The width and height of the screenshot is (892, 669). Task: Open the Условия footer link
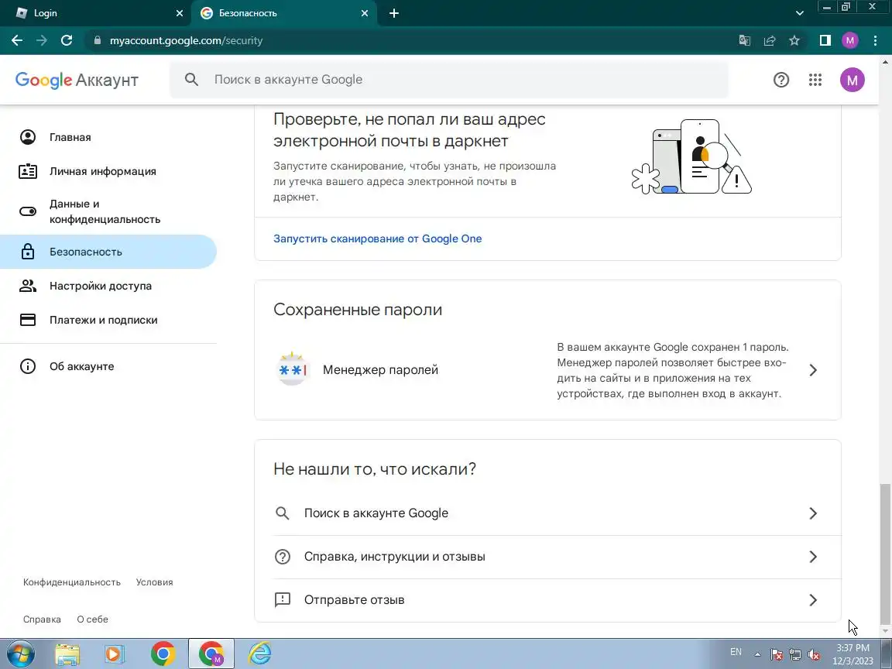pyautogui.click(x=154, y=582)
